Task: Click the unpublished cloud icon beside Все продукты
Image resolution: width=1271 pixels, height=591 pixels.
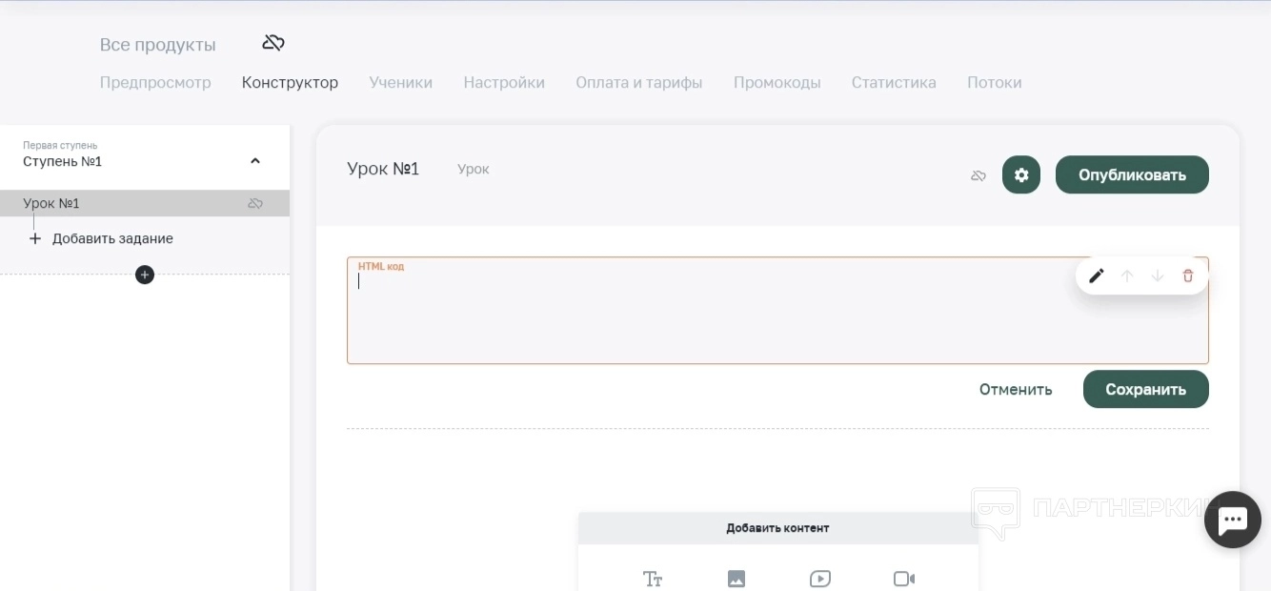Action: [x=273, y=43]
